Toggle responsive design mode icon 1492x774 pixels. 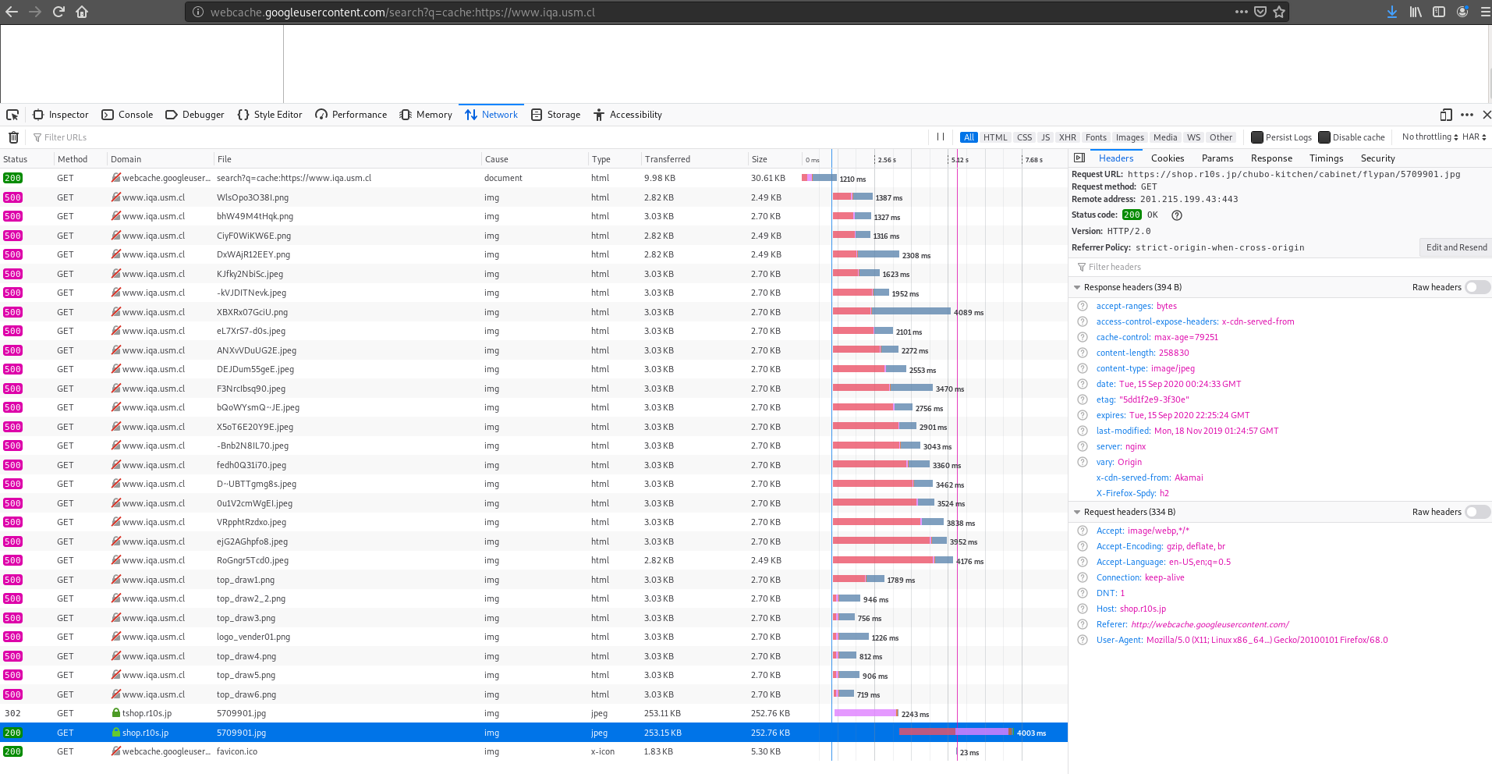(1445, 115)
